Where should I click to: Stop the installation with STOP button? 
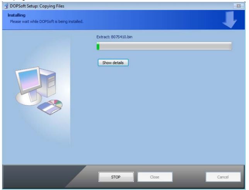pos(116,177)
